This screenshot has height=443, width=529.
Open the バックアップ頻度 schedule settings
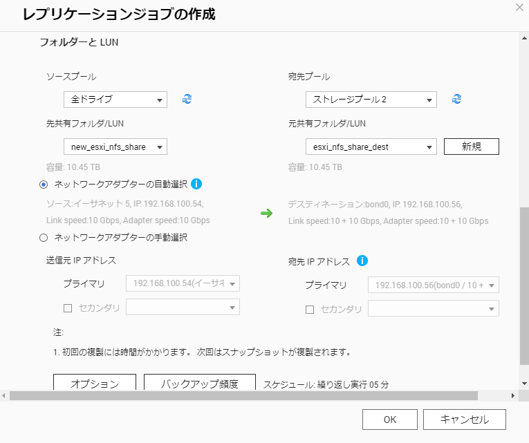(x=200, y=384)
